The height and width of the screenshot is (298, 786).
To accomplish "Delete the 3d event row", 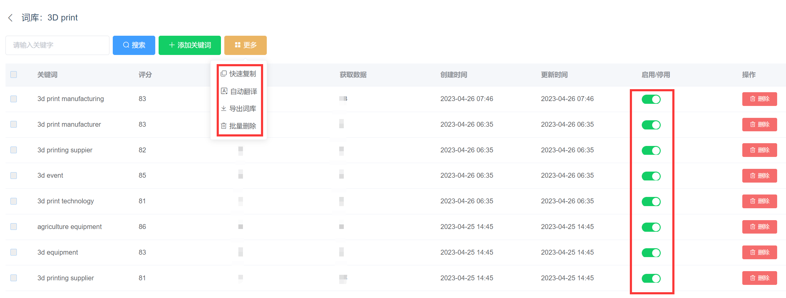I will point(759,176).
